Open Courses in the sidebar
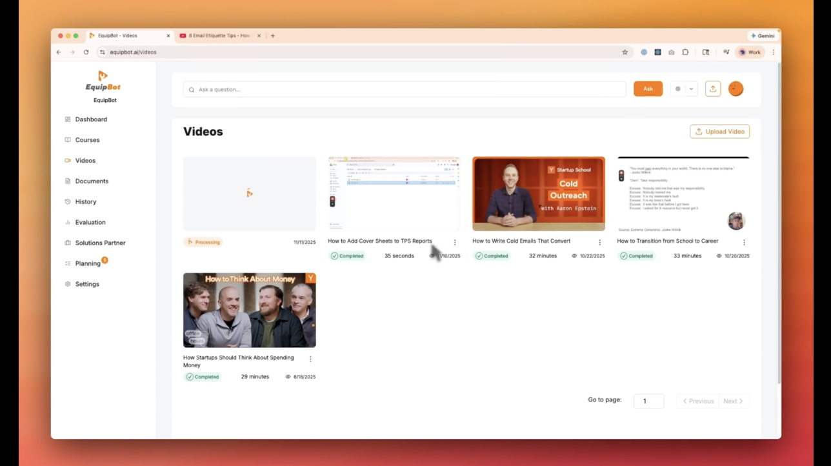 point(87,140)
